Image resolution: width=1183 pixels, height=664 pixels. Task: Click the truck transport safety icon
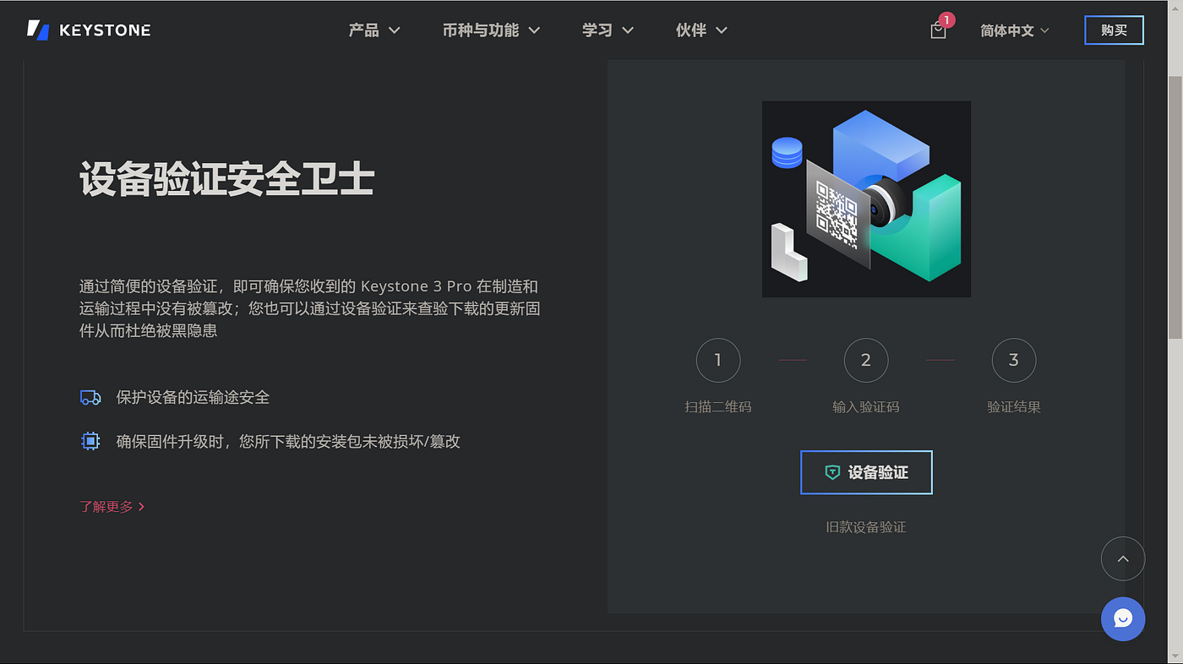tap(90, 397)
